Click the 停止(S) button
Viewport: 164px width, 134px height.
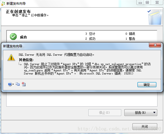(x=105, y=113)
